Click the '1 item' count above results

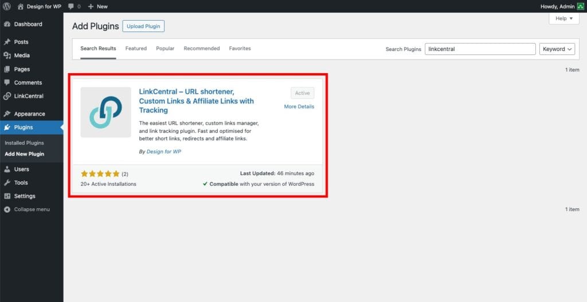(x=572, y=70)
